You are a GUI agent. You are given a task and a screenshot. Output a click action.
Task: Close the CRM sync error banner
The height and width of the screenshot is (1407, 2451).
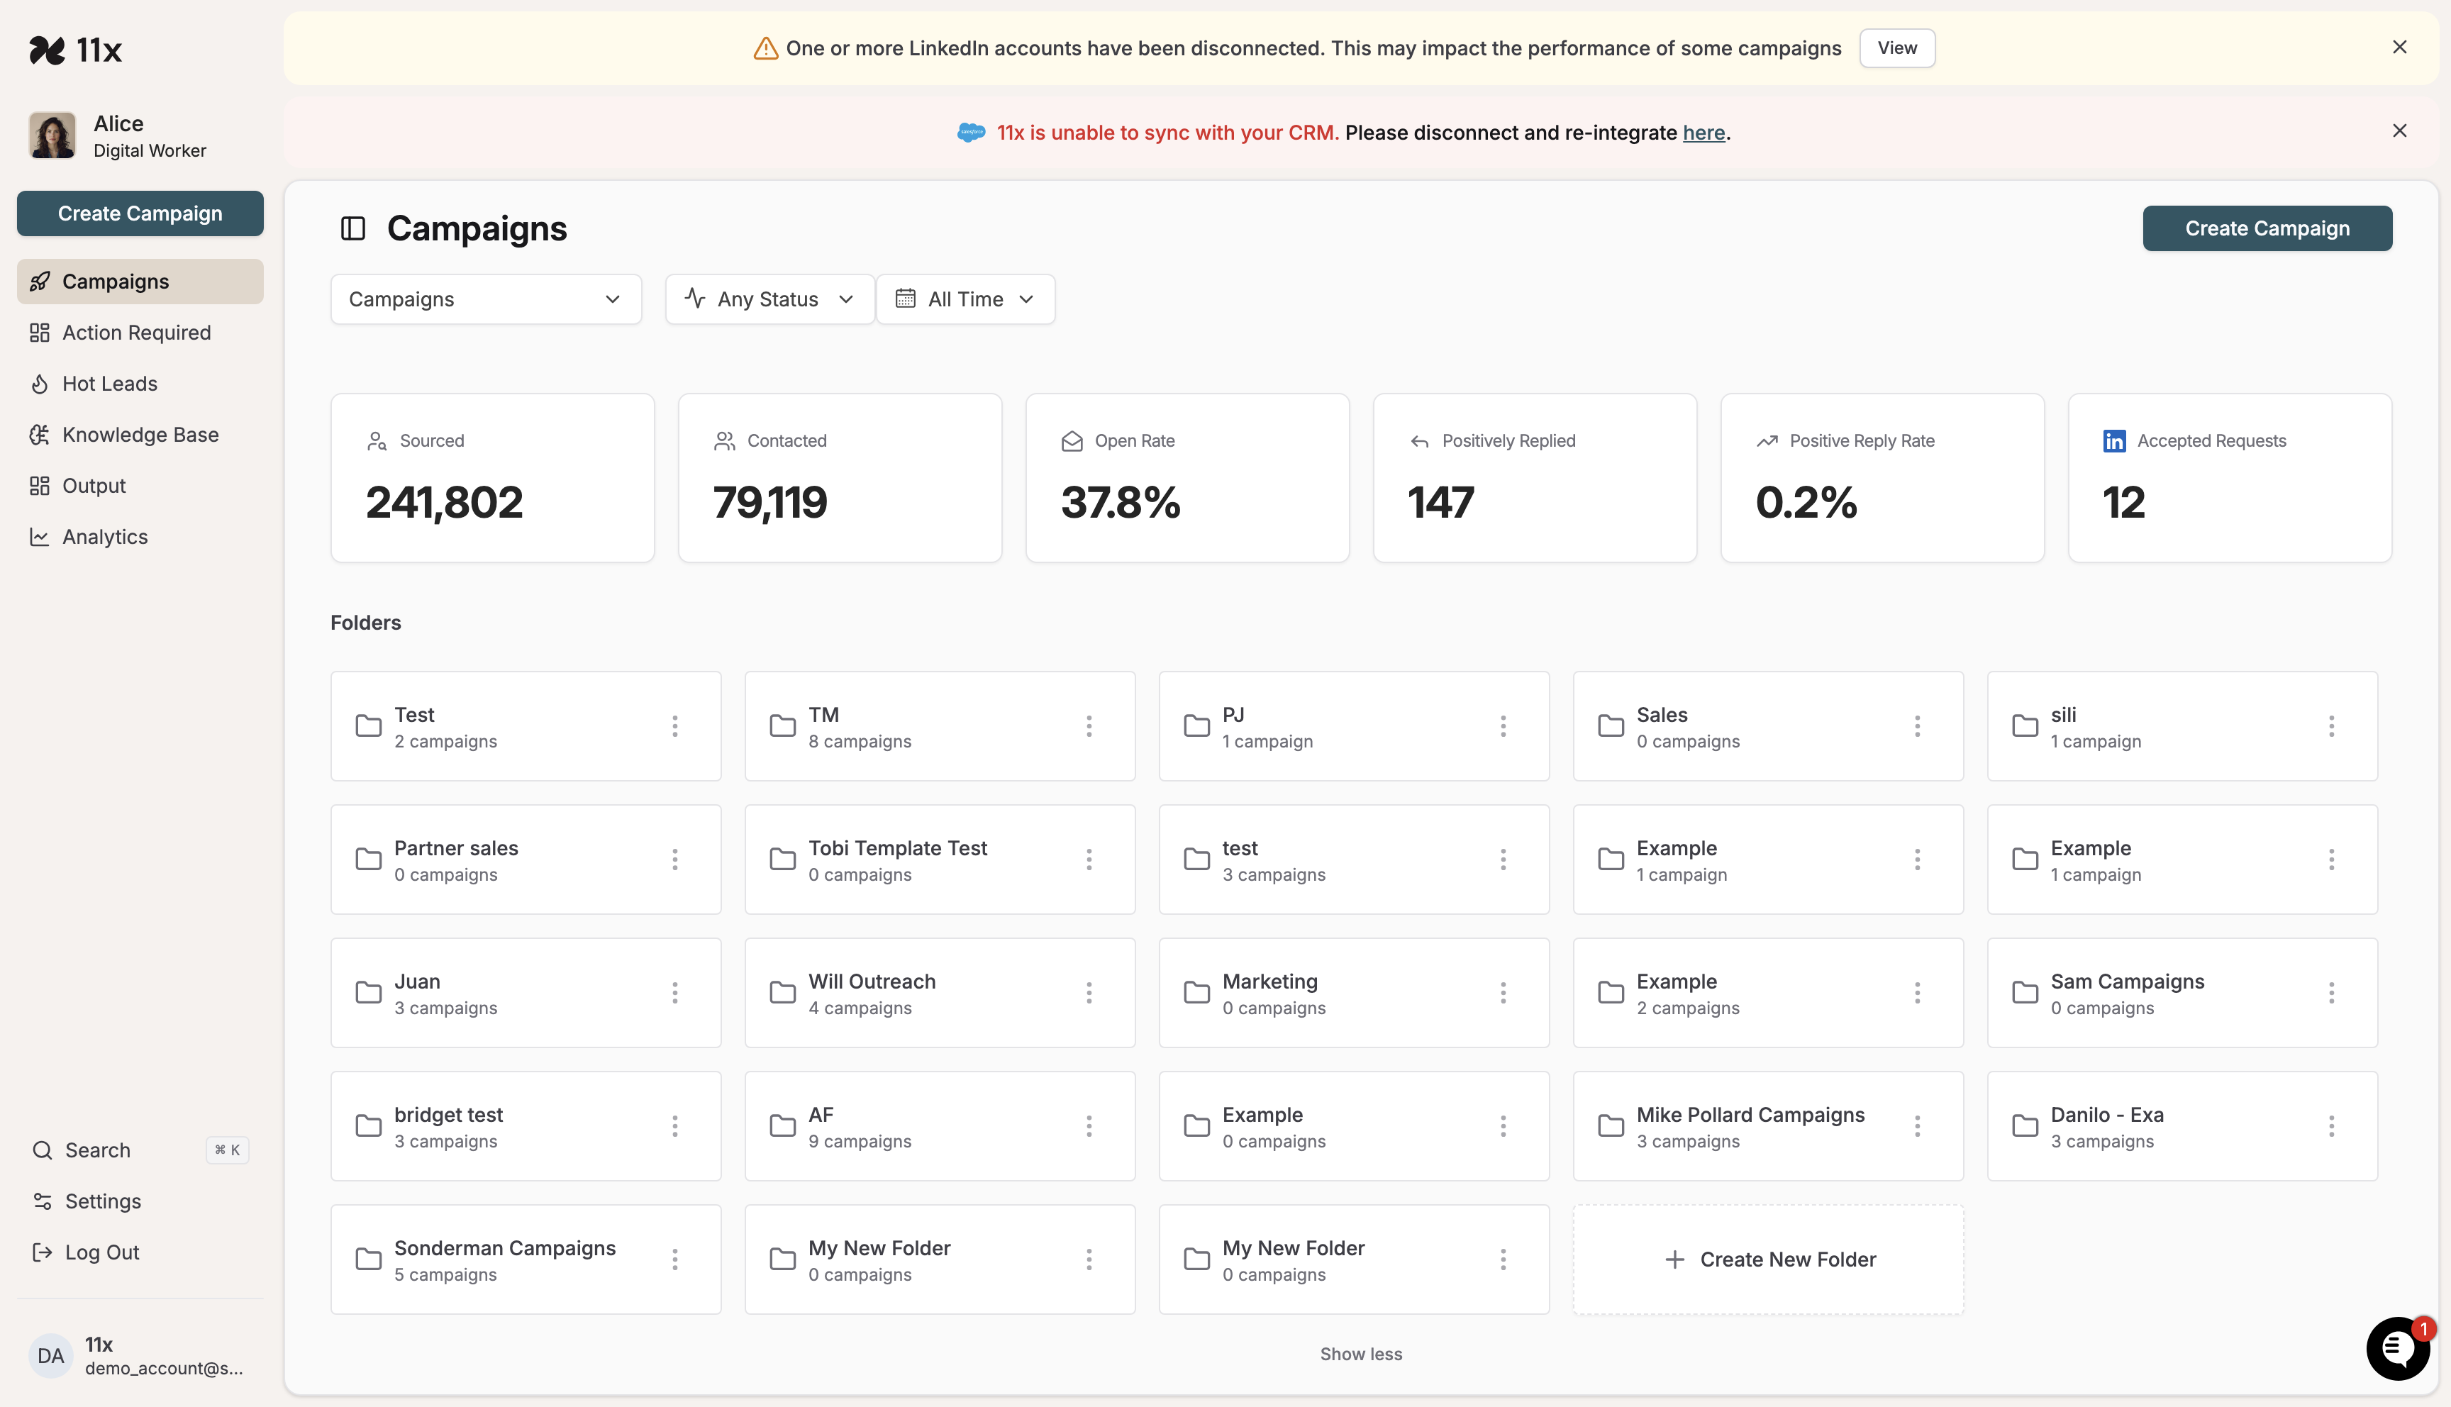click(x=2399, y=131)
